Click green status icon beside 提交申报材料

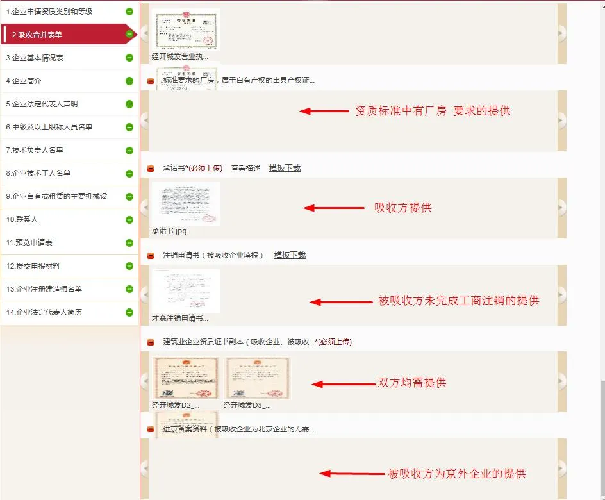click(129, 266)
